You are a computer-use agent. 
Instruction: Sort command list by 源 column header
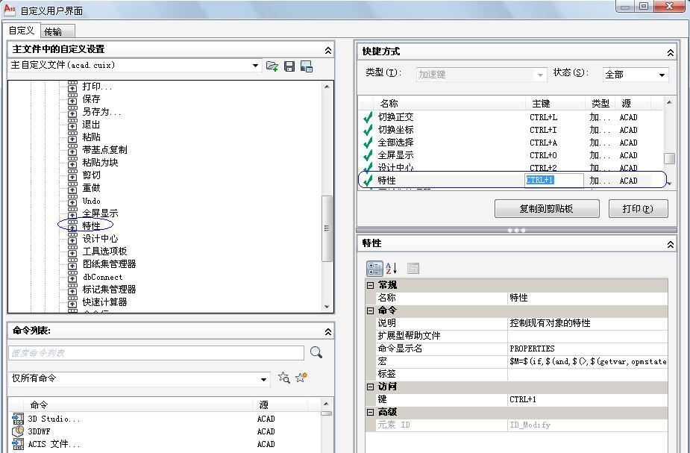pyautogui.click(x=280, y=404)
